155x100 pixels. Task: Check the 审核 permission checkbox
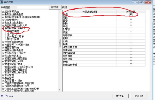point(131,26)
